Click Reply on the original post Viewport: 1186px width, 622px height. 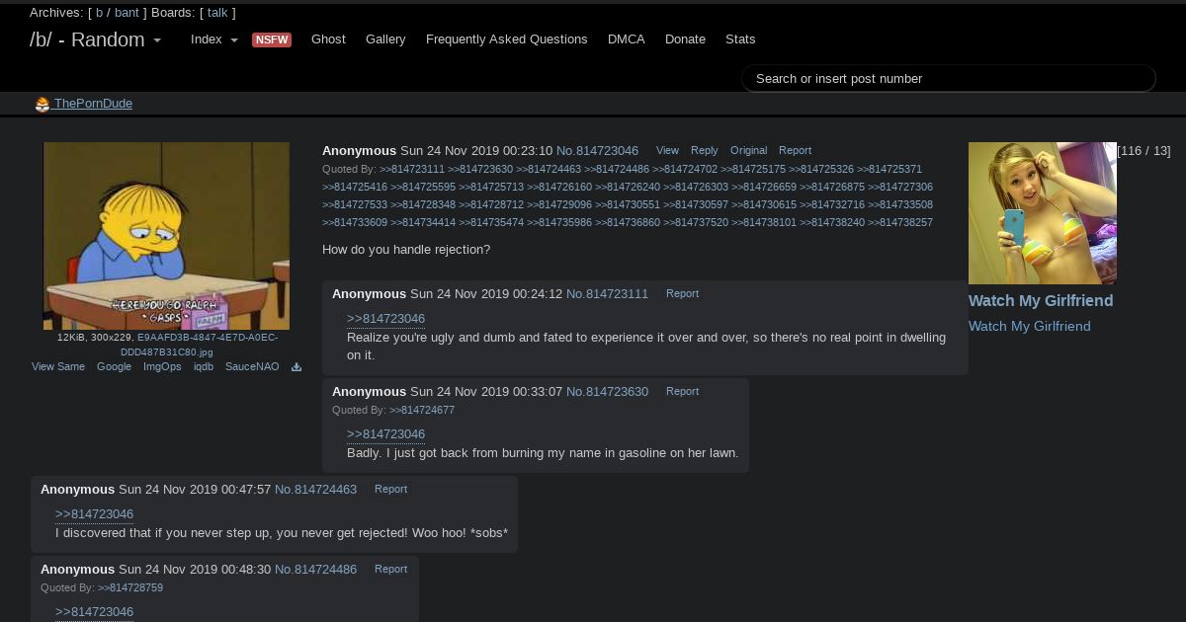point(705,150)
